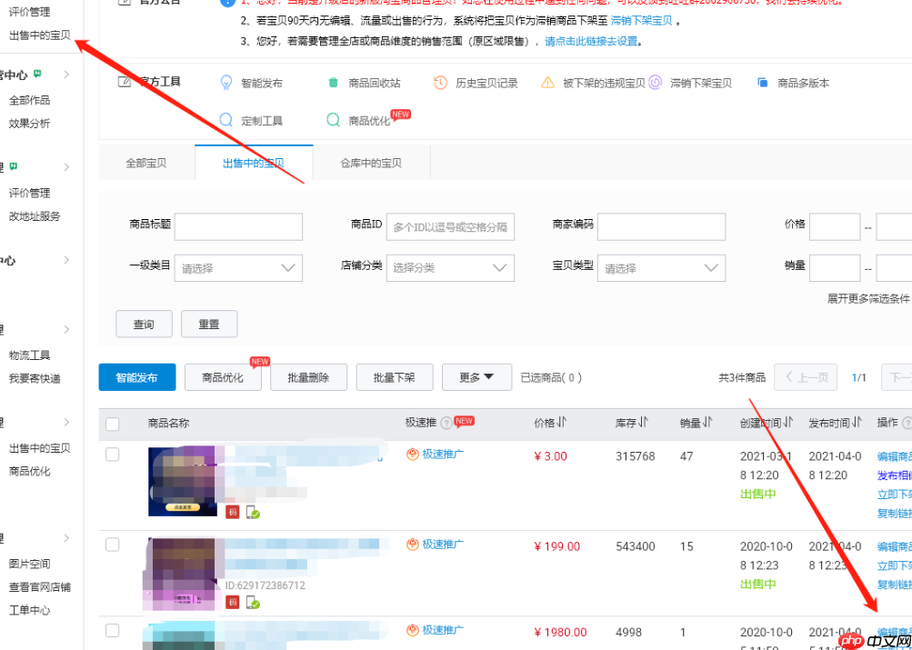The image size is (912, 650).
Task: Focus the 商品ID input field
Action: coord(450,226)
